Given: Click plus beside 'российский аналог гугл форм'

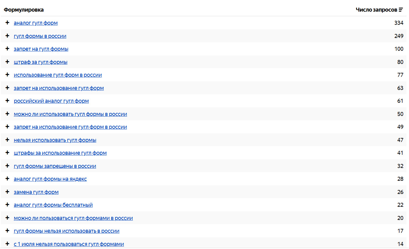Looking at the screenshot, I should coord(7,101).
